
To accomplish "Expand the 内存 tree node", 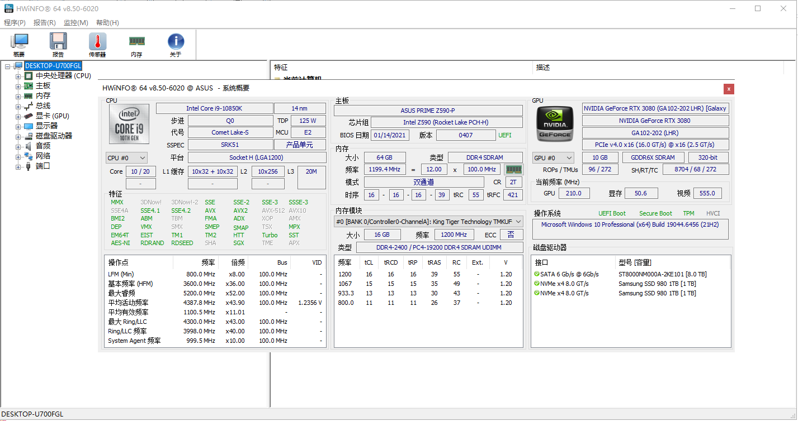I will tap(18, 96).
